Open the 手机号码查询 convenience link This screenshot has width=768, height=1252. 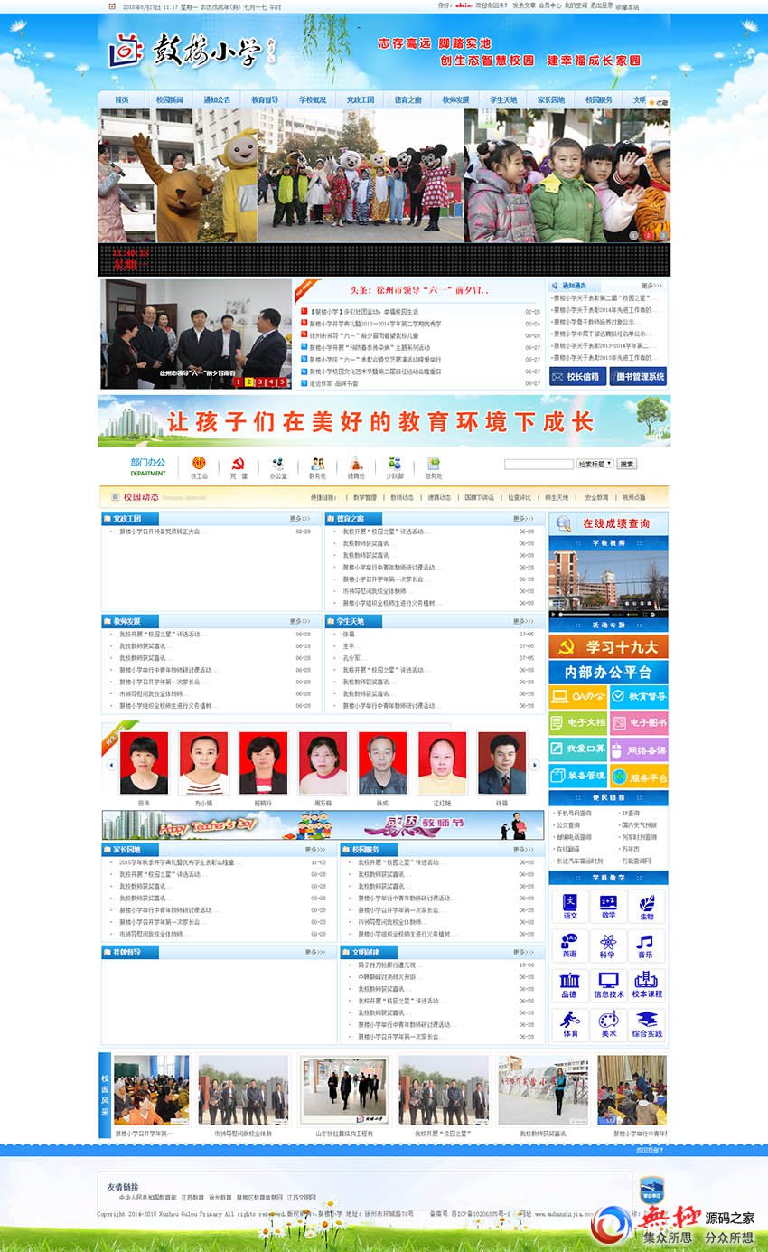pos(575,814)
